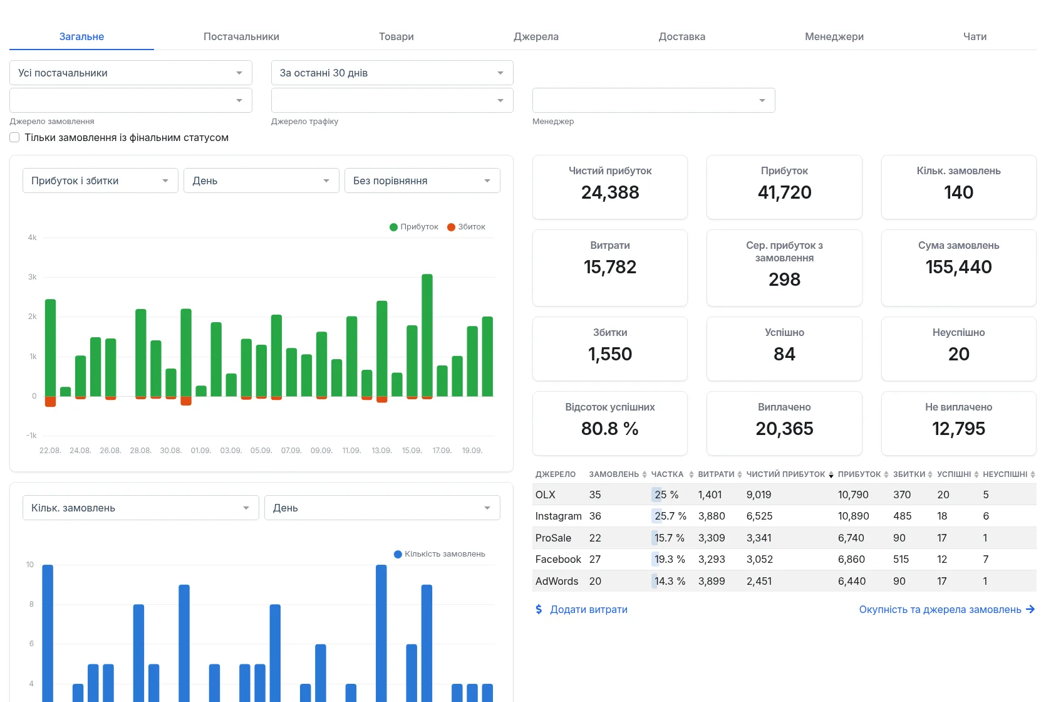Sort table by Успішні column arrows
The image size is (1046, 702).
tap(976, 474)
